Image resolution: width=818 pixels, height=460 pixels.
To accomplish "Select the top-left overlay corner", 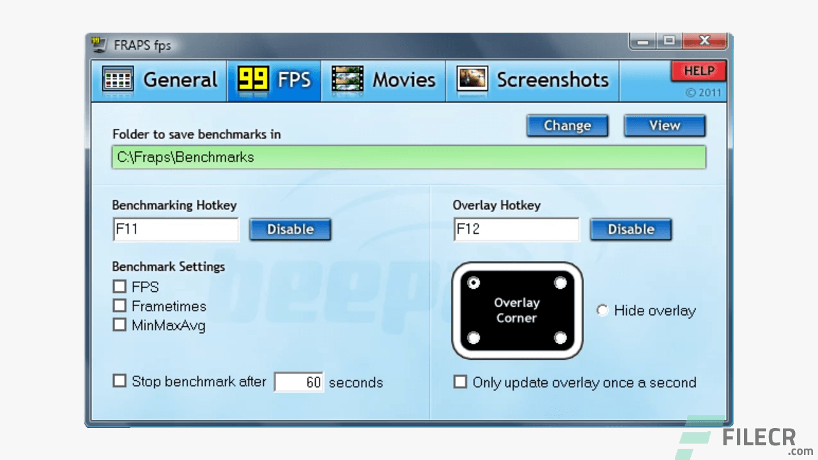I will pyautogui.click(x=473, y=281).
